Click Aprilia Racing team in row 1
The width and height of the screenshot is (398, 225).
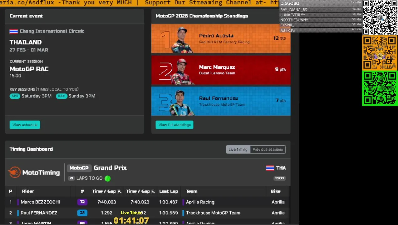200,202
